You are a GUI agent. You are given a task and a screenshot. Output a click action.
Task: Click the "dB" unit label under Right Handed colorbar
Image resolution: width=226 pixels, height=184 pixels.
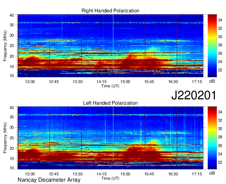212,81
